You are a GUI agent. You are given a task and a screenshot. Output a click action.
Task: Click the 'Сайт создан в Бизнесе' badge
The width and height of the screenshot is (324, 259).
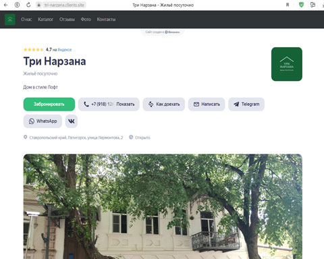click(x=163, y=32)
